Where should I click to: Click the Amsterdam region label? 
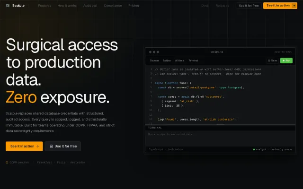coord(78,163)
